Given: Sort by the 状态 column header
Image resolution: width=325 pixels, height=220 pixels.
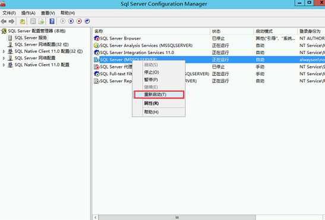Looking at the screenshot, I should click(x=232, y=31).
